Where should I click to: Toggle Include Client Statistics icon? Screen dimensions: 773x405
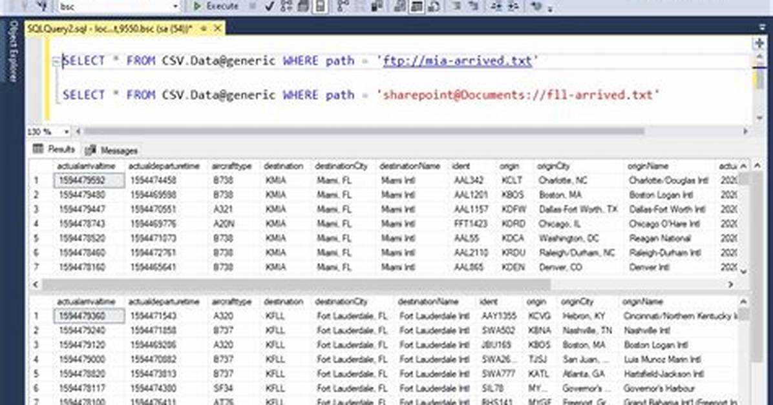[x=377, y=6]
